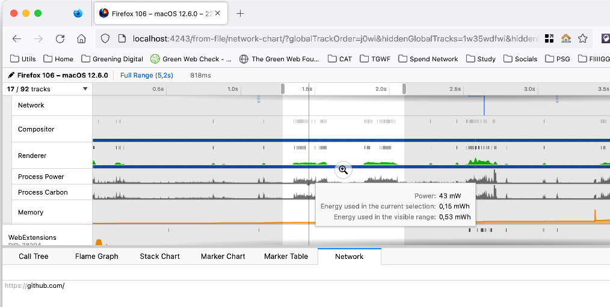Screen dimensions: 610x307
Task: Click the green Renderer activity peak near 2.6s
Action: [x=475, y=161]
